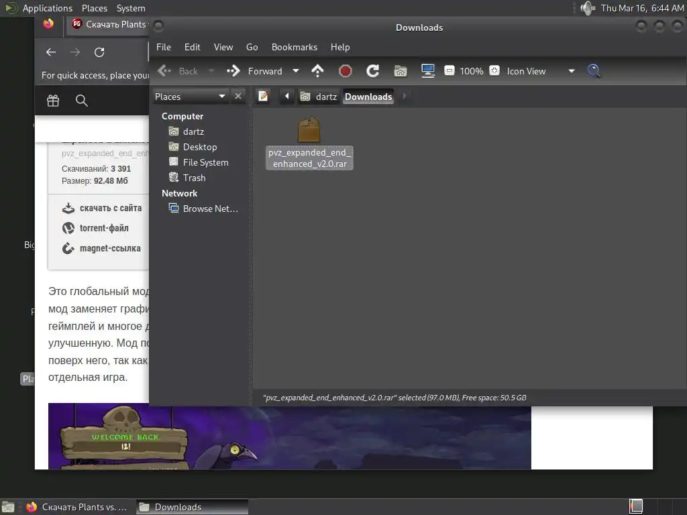Screen dimensions: 687x515
Task: Click the 100% zoom level label
Action: [x=472, y=71]
